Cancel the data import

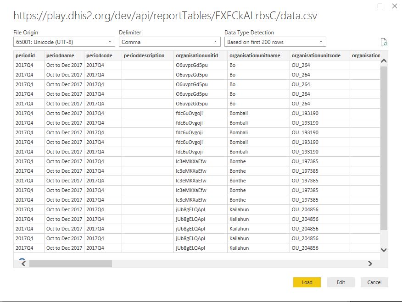coord(374,282)
